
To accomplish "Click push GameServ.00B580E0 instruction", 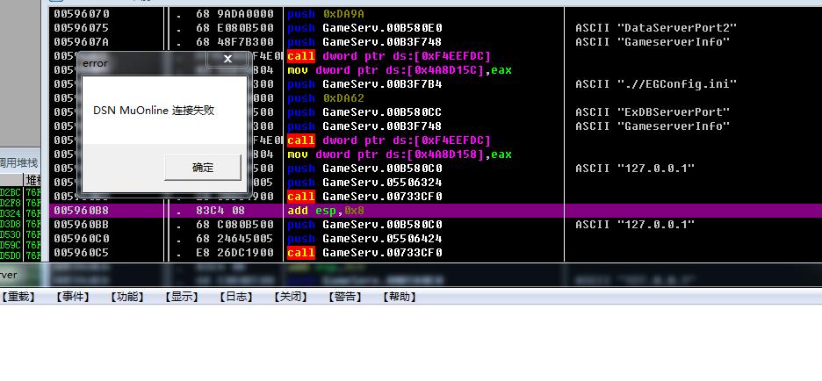I will coord(364,28).
